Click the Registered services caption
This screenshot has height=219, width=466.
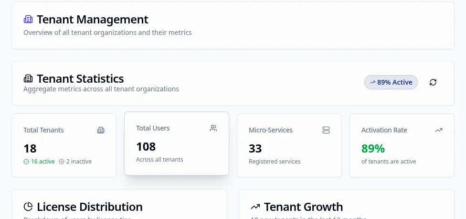tap(275, 162)
